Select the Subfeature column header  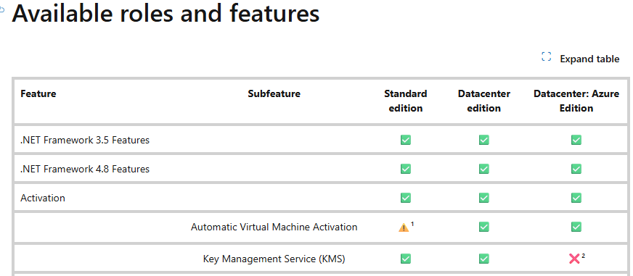coord(274,94)
